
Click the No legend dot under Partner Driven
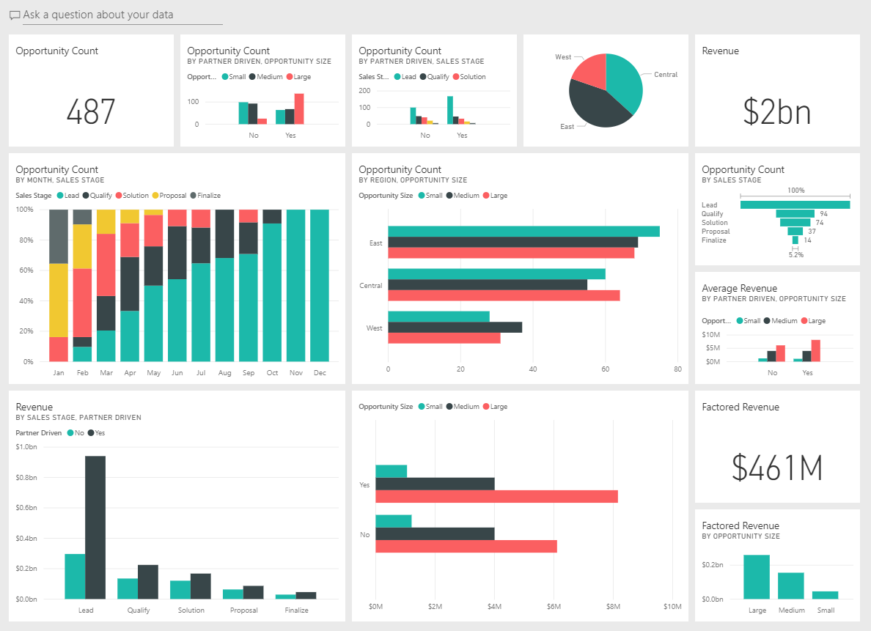(x=70, y=432)
